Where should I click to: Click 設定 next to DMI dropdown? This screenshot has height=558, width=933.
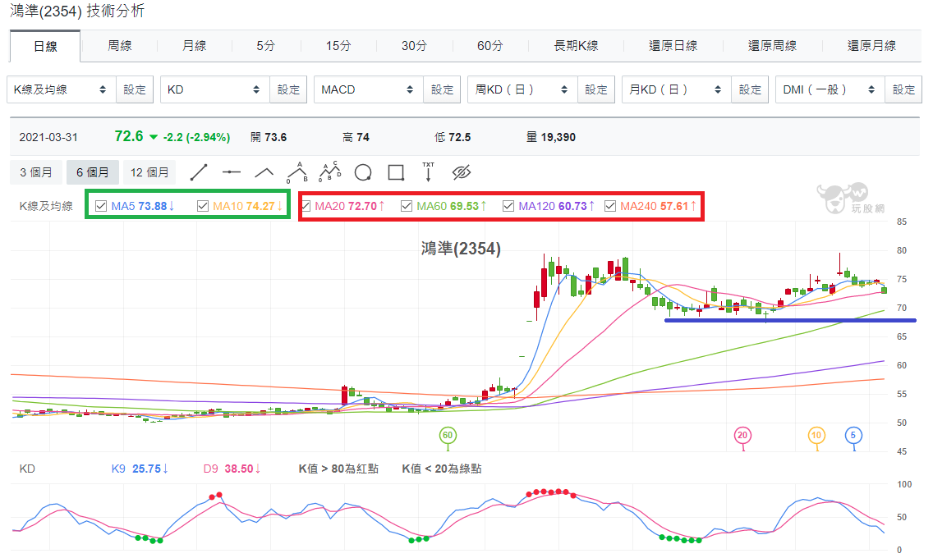(x=903, y=89)
